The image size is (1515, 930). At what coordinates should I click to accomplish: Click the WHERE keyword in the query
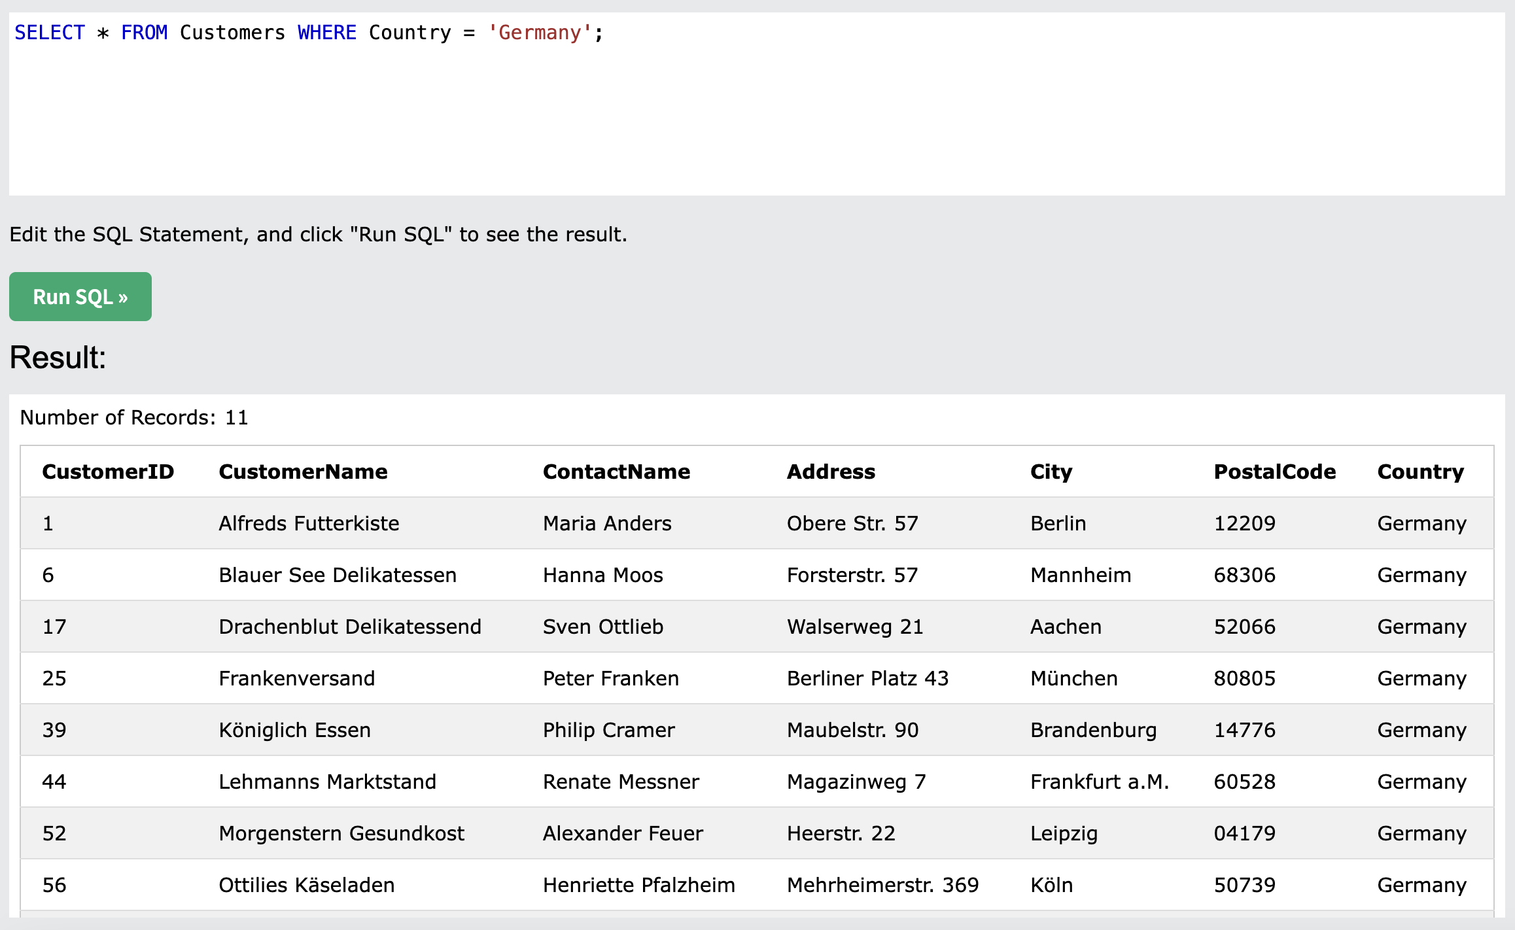tap(327, 33)
